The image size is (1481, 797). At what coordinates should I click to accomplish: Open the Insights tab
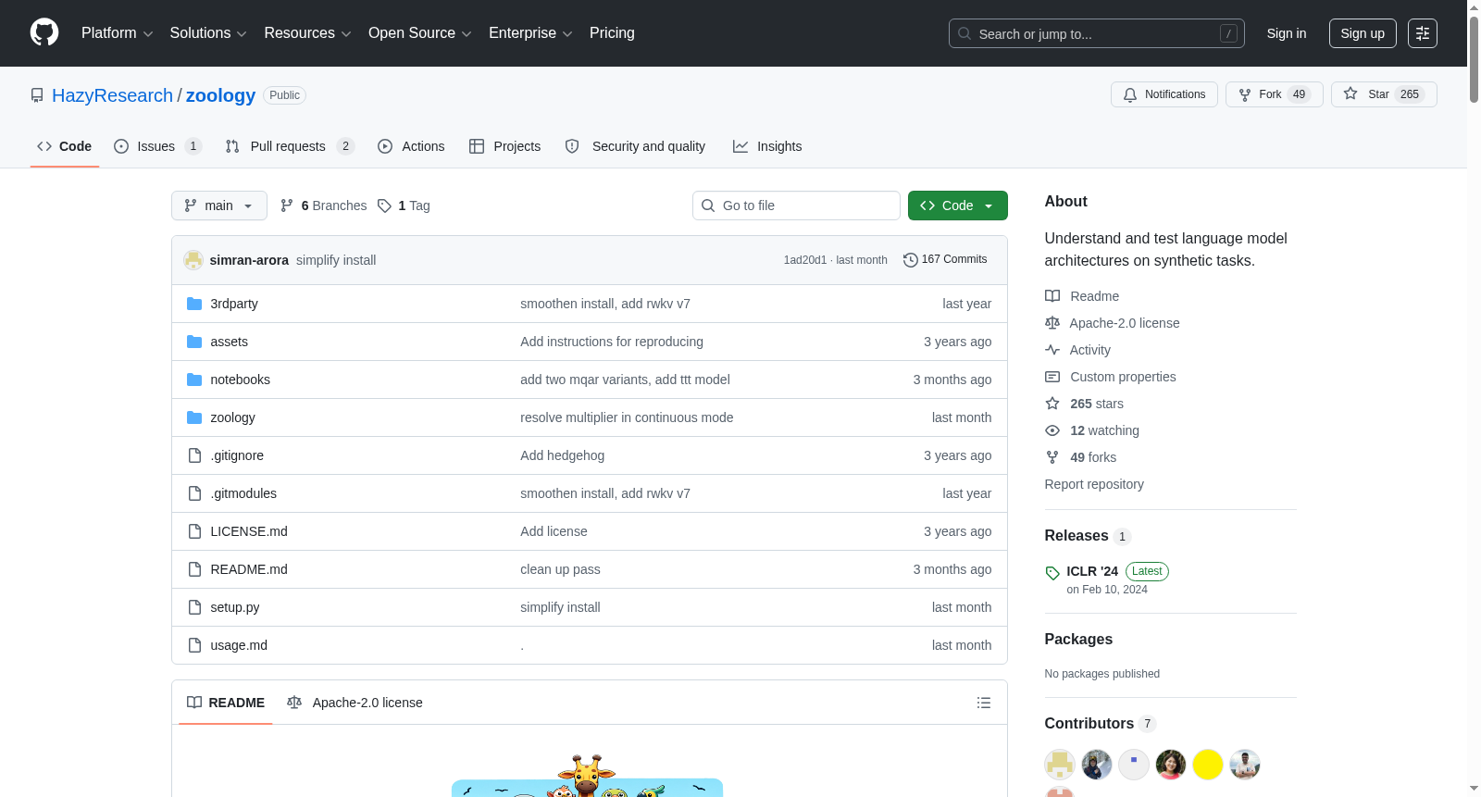767,146
